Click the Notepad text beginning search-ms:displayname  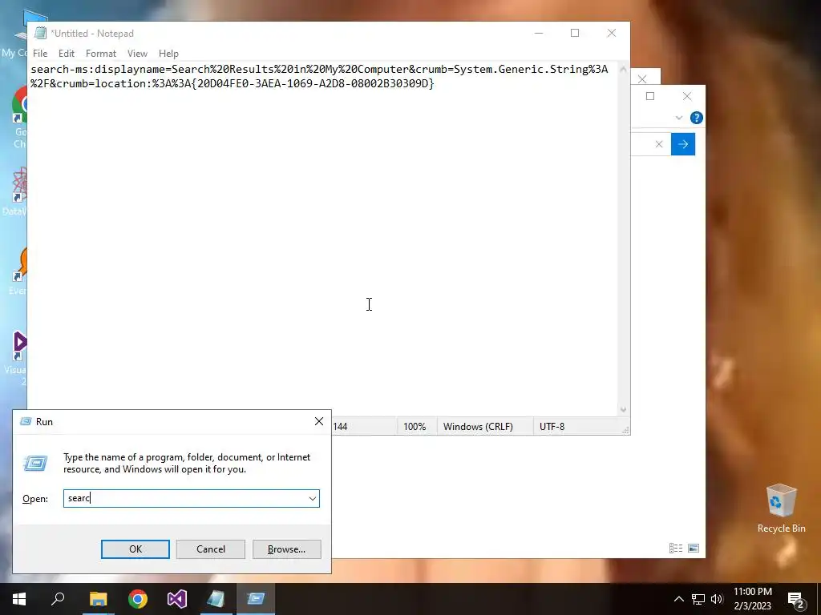(x=319, y=76)
